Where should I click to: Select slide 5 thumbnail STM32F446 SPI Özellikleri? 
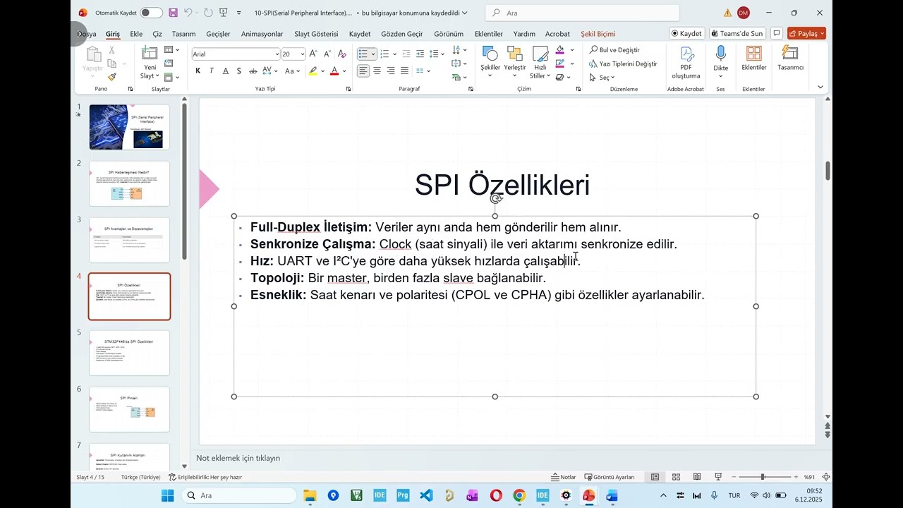[x=129, y=353]
